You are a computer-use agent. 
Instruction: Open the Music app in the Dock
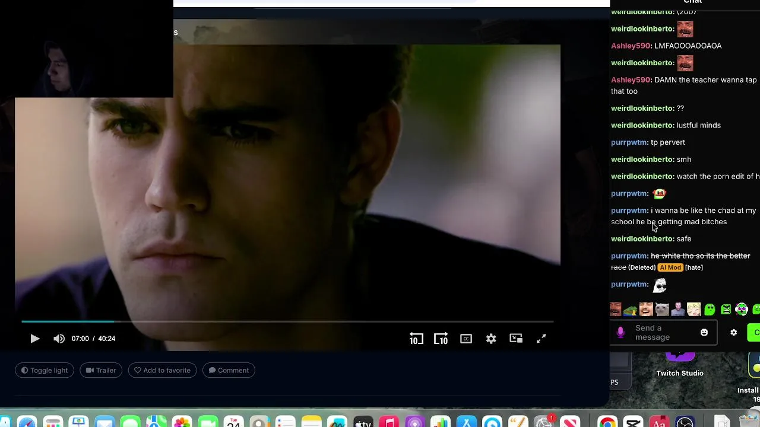(389, 422)
